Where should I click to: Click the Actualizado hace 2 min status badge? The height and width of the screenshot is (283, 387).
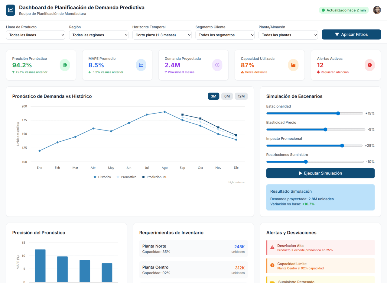pyautogui.click(x=344, y=10)
